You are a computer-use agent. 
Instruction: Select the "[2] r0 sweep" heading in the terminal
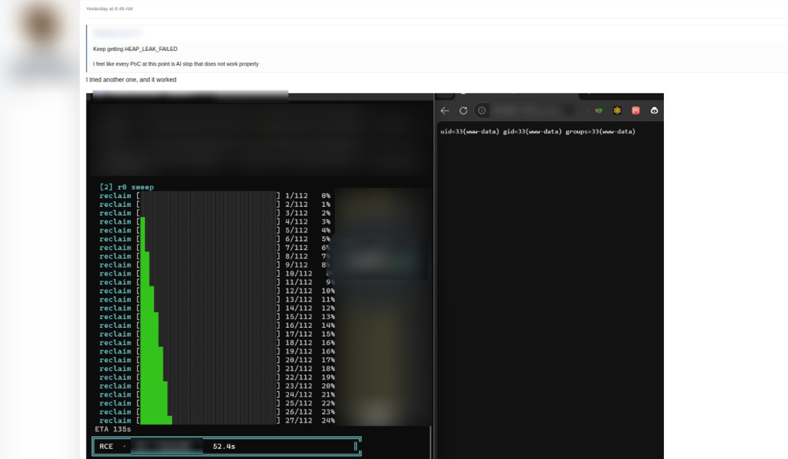coord(127,187)
